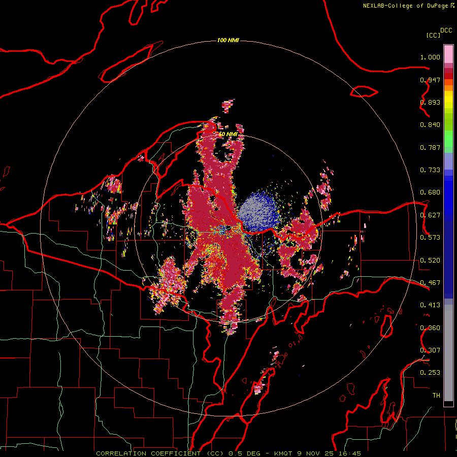457x457 pixels.
Task: Click the 0.520 scale value
Action: click(430, 260)
